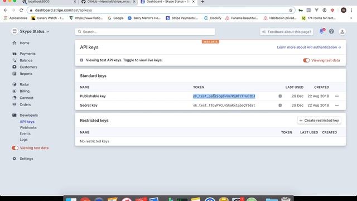Open the Connect section
Viewport: 357px width, 201px height.
point(26,98)
